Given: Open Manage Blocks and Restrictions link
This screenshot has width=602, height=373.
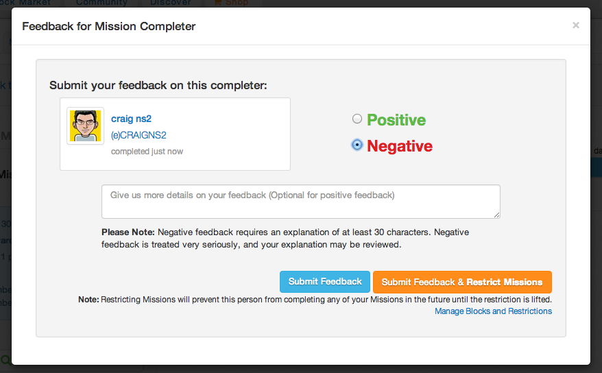Looking at the screenshot, I should click(493, 311).
